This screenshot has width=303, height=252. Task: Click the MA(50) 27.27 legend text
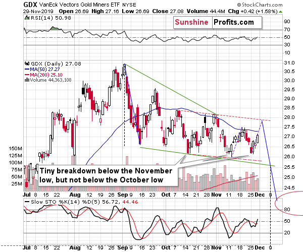(x=45, y=69)
